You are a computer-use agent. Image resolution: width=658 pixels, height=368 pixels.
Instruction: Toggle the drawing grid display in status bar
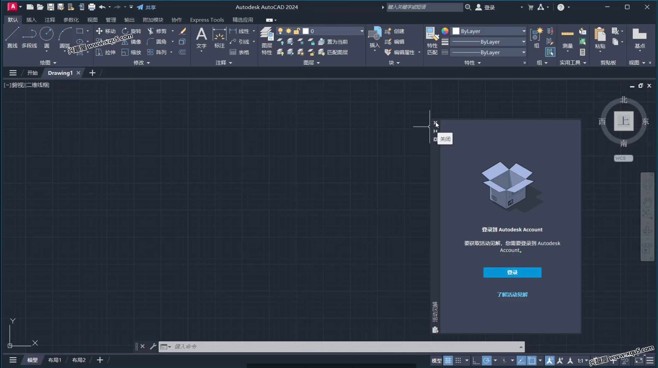pyautogui.click(x=448, y=361)
